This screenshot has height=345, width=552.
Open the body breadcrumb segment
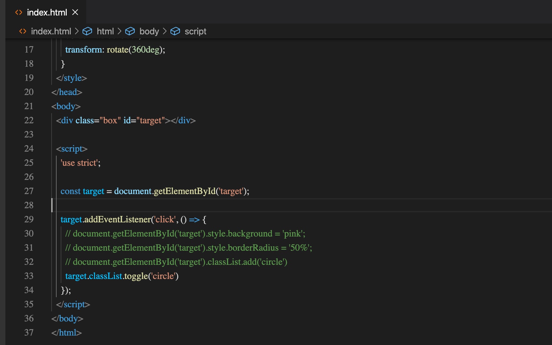[x=149, y=31]
